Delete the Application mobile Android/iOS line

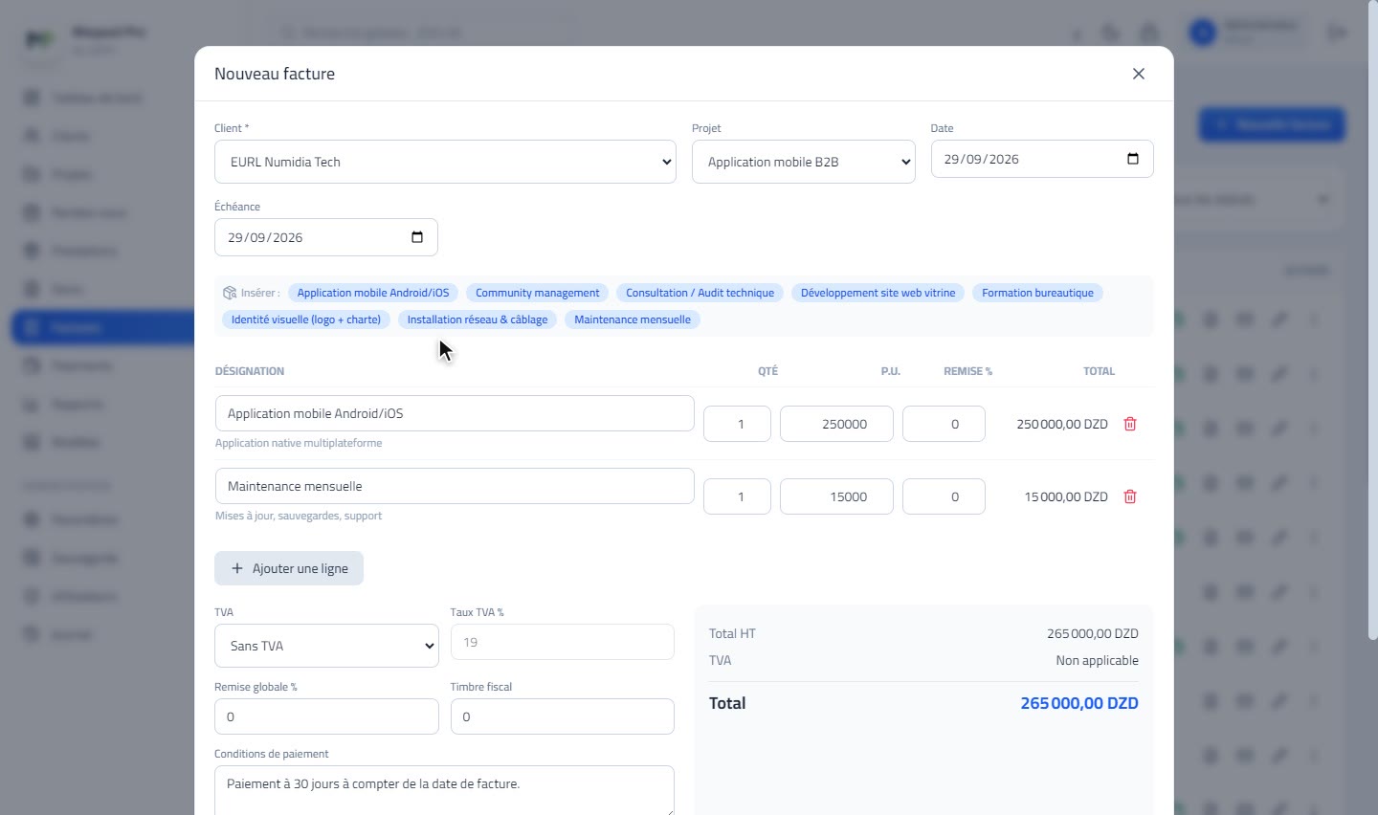coord(1130,424)
